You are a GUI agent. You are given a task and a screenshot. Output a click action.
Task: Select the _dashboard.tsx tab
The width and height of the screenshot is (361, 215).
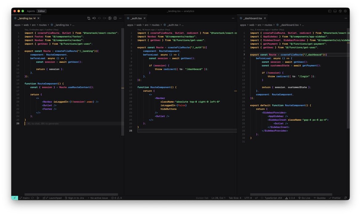[x=252, y=18]
